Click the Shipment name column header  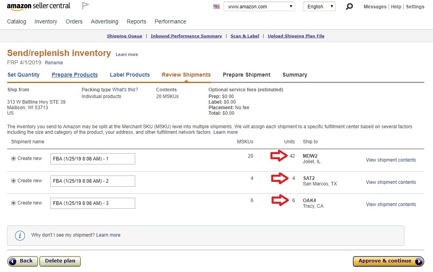(x=28, y=141)
